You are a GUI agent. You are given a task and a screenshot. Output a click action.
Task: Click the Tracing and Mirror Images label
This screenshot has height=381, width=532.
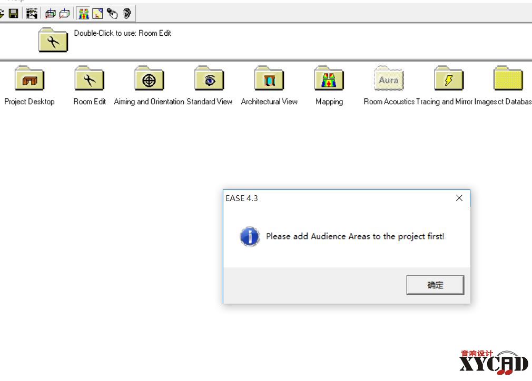click(x=456, y=102)
